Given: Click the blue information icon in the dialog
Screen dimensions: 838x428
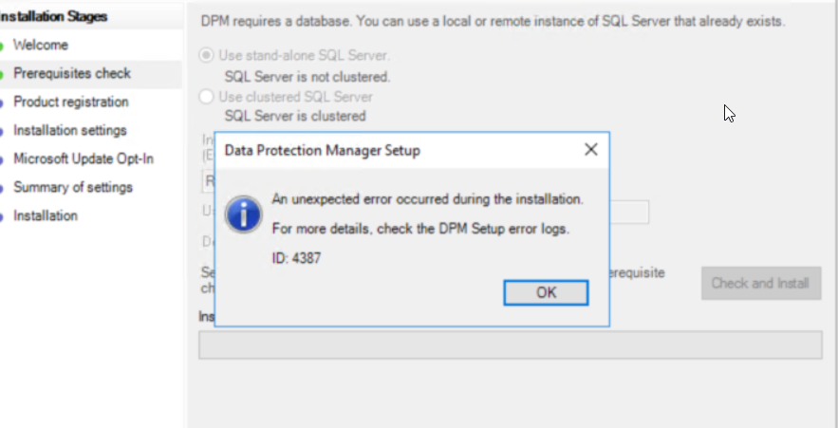Looking at the screenshot, I should [x=243, y=214].
